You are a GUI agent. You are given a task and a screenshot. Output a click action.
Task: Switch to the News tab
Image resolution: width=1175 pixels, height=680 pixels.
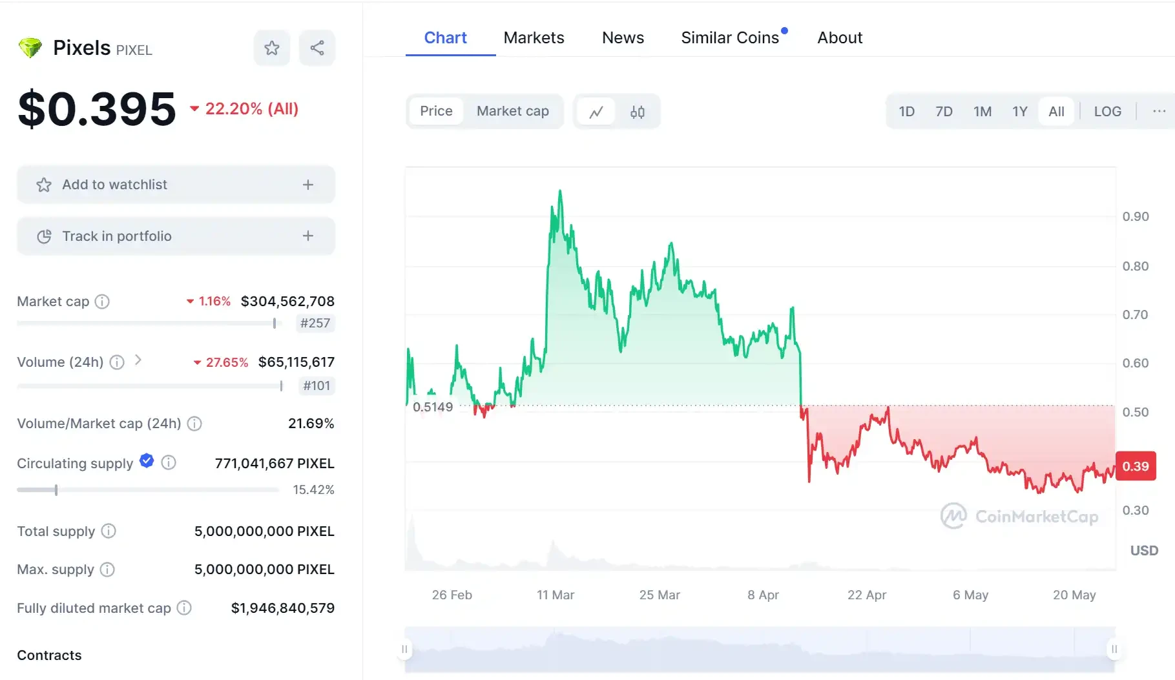pyautogui.click(x=622, y=37)
